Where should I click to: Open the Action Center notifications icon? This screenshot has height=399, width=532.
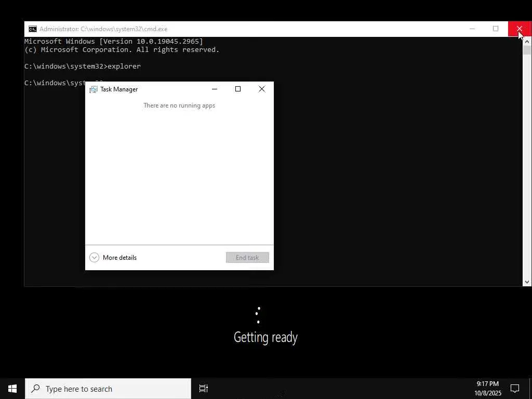click(x=515, y=389)
